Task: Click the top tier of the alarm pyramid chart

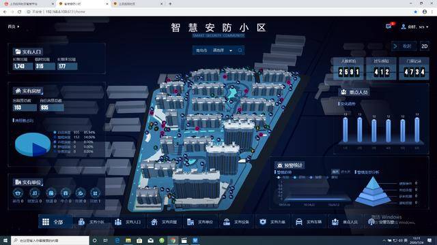Action: 373,182
